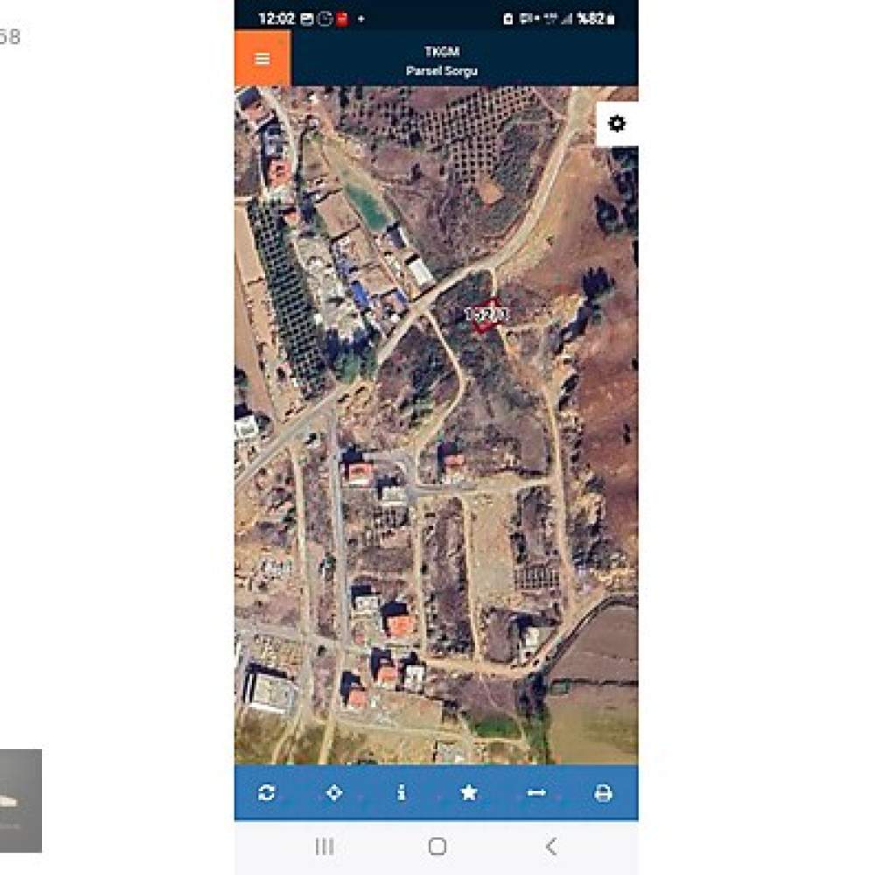Show parcel info with the i icon
The height and width of the screenshot is (875, 875).
pos(402,793)
